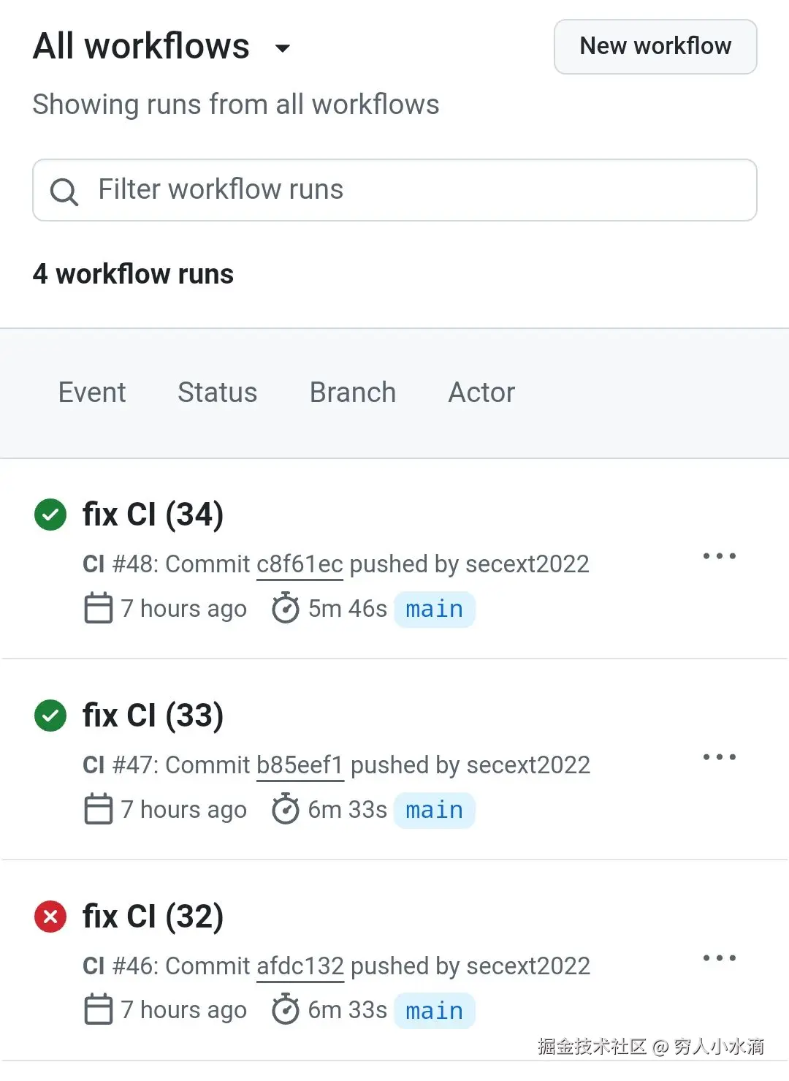Open three-dot menu for CI #46 run
Viewport: 789px width, 1081px height.
pos(719,958)
